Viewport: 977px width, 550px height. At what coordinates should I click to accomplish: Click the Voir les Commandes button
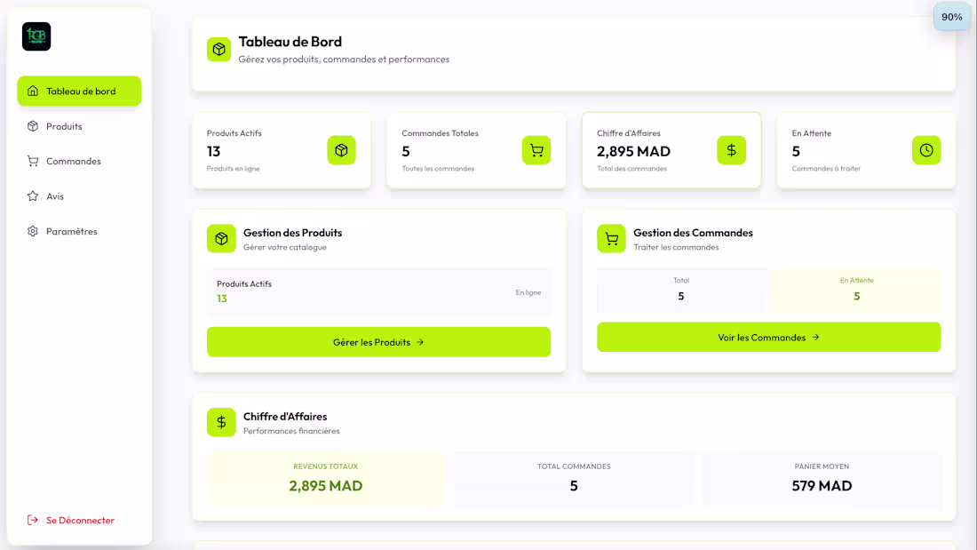pos(768,337)
